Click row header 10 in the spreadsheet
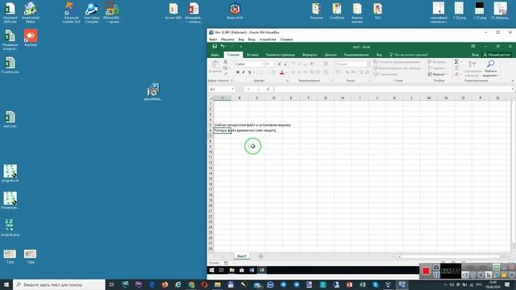The height and width of the screenshot is (290, 516). coord(210,152)
